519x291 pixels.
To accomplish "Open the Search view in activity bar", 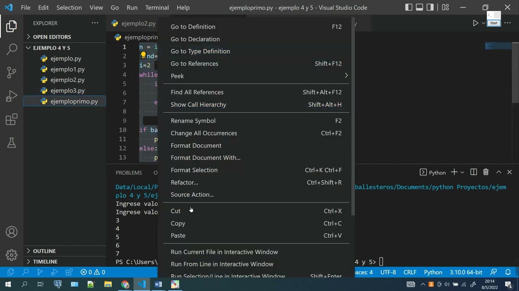I will tap(11, 49).
